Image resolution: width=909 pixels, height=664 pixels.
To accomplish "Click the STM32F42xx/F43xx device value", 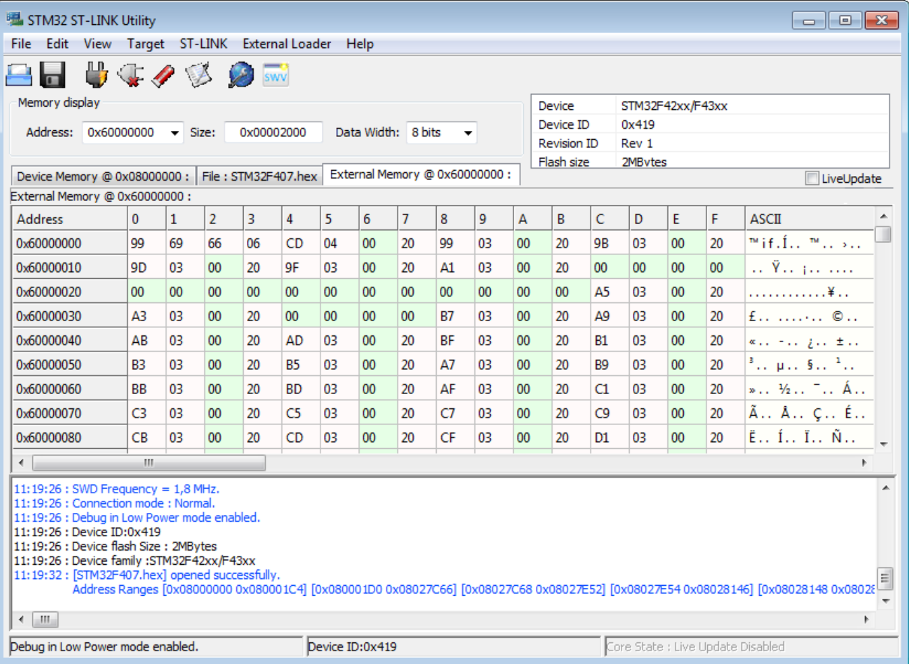I will 674,106.
